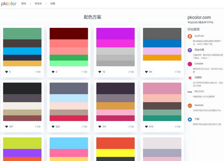
Task: Click the orange IconFont site icon
Action: coord(190,36)
